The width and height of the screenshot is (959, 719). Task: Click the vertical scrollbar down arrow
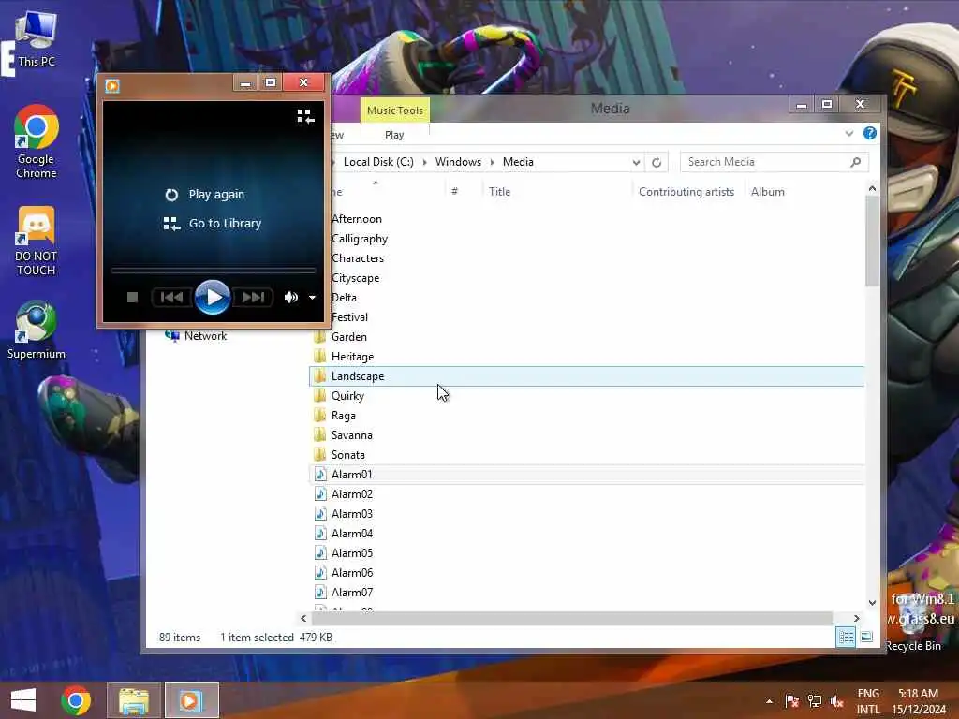pos(872,603)
